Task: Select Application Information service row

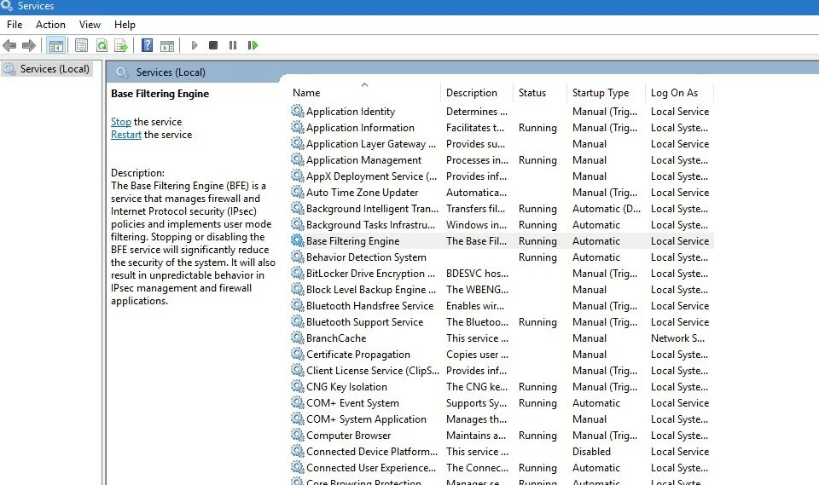Action: pyautogui.click(x=502, y=127)
